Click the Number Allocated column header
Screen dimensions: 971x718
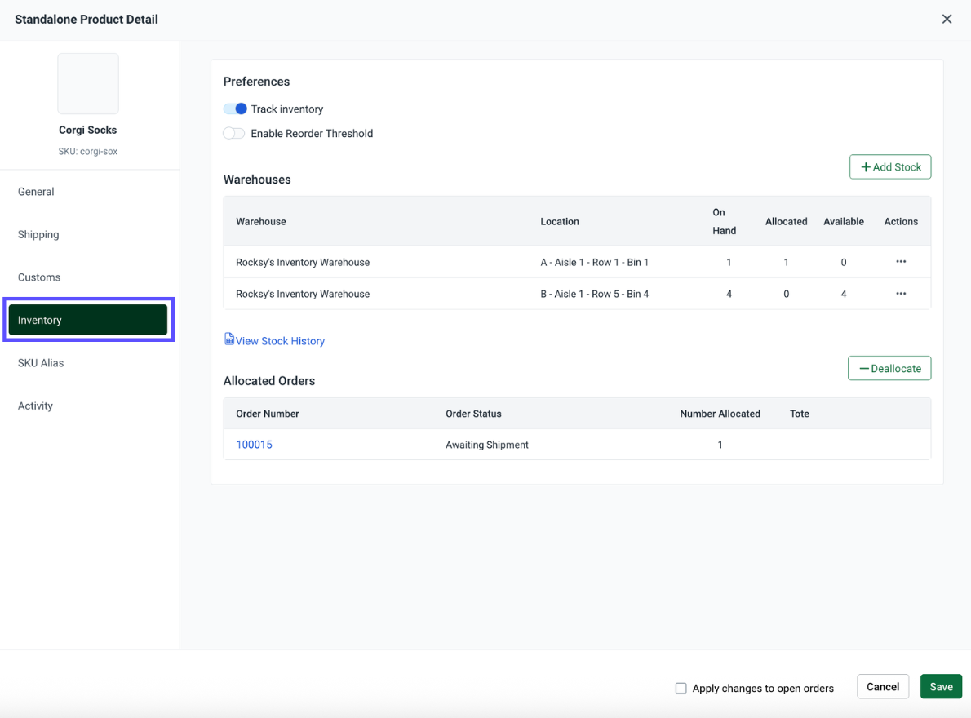720,414
